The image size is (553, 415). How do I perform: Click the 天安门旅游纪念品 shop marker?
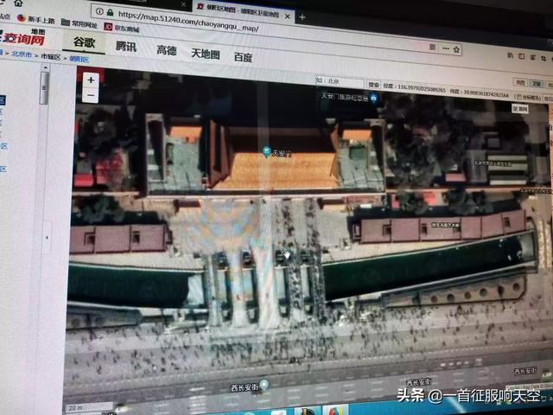374,98
